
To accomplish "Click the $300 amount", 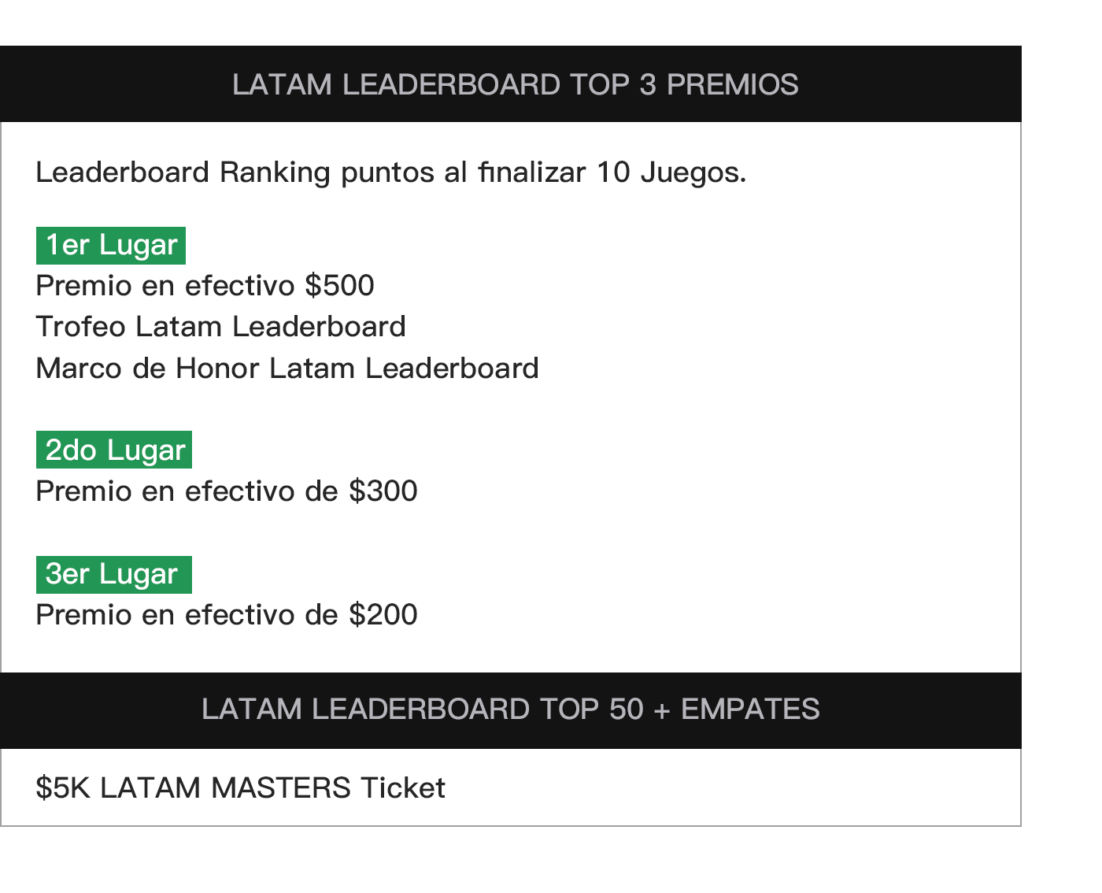I will tap(383, 491).
